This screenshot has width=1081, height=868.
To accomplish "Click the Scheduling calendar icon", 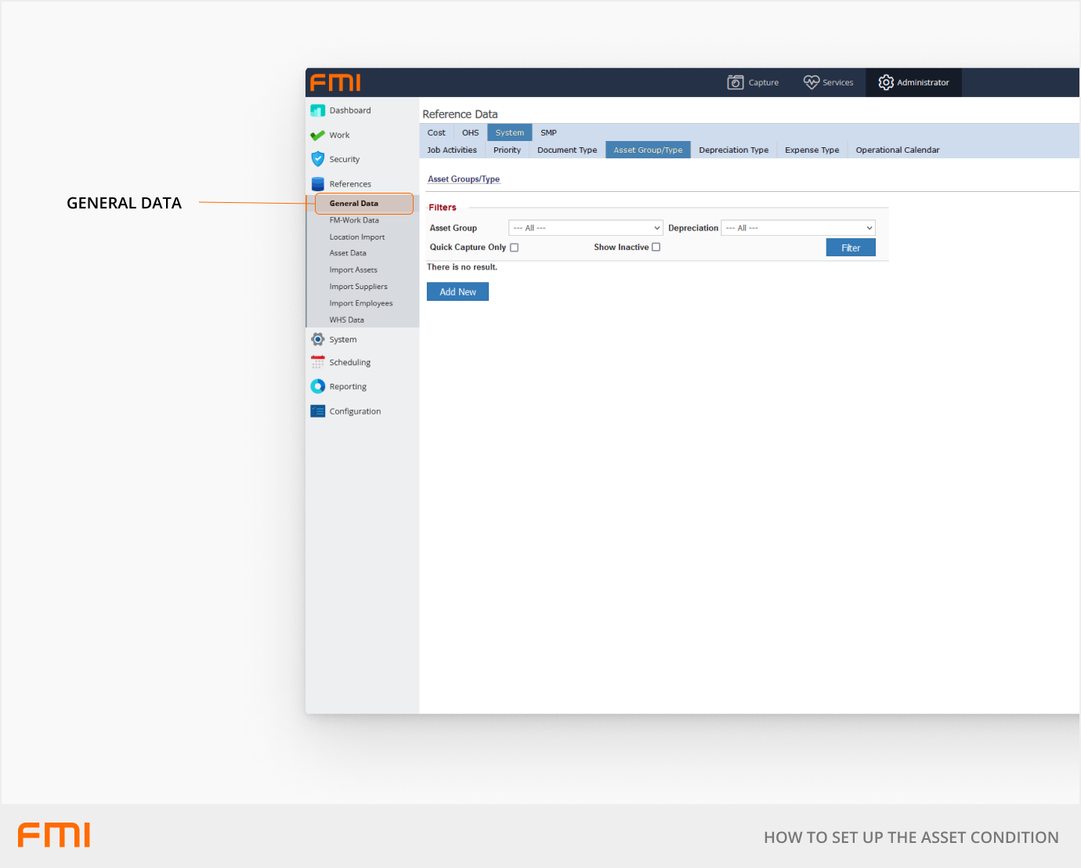I will (x=317, y=363).
